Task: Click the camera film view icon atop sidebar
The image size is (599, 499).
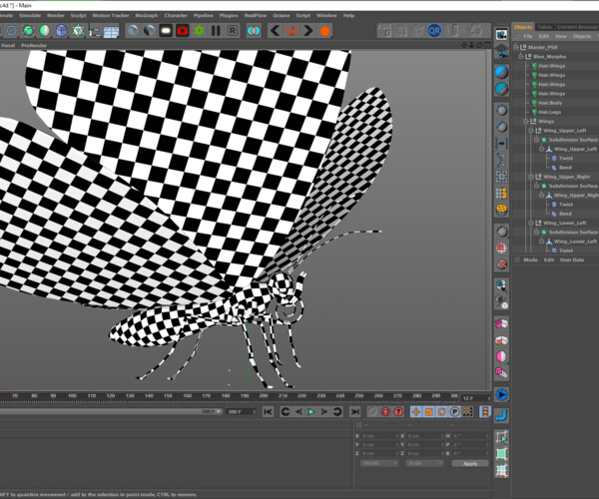Action: click(x=501, y=35)
